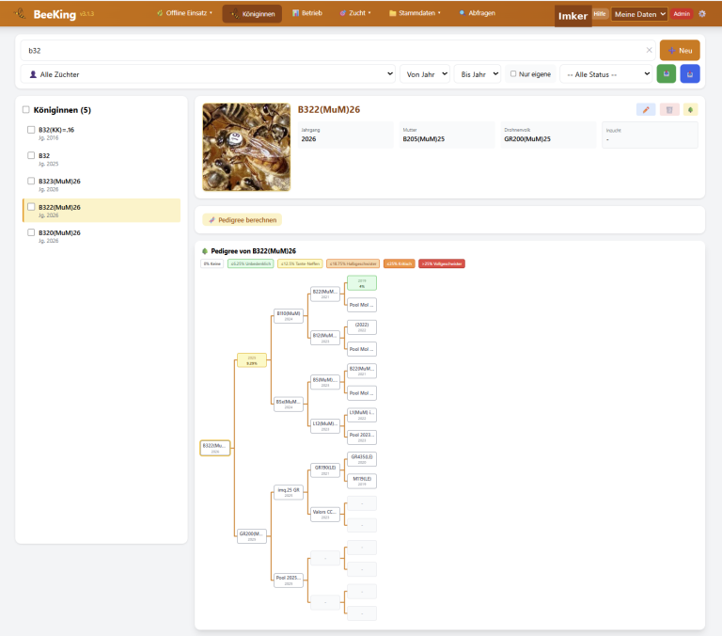Click the Pedigree berechnen button
722x636 pixels.
(x=243, y=220)
